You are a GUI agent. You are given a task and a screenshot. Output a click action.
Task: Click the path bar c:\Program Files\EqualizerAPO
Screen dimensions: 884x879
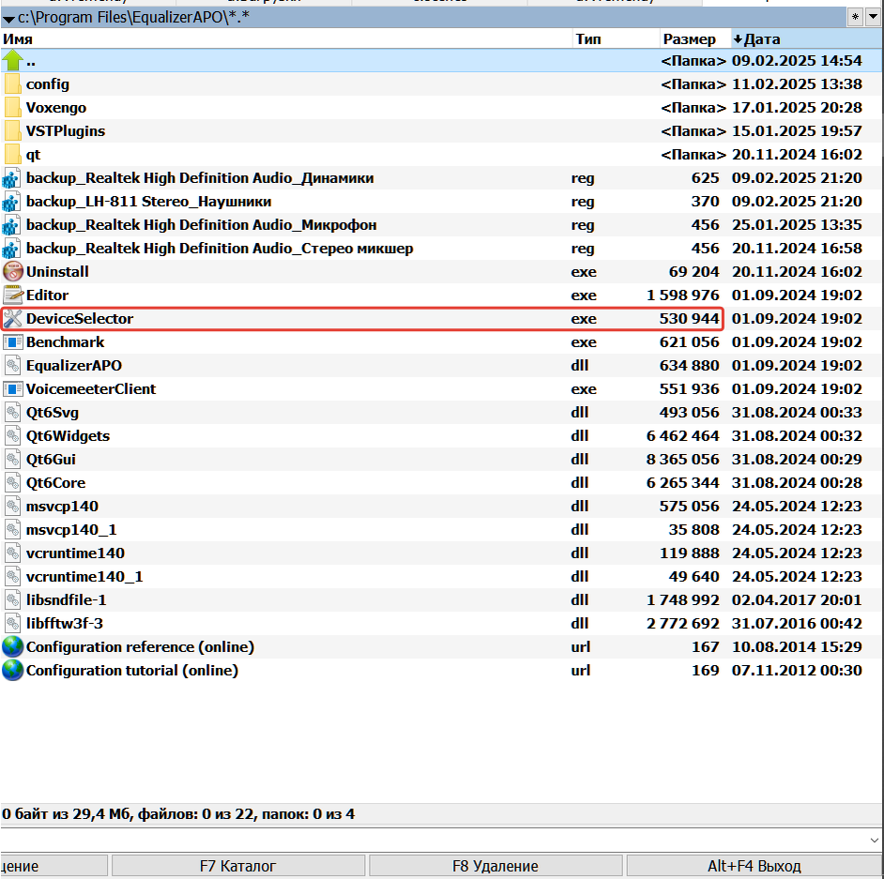(423, 17)
